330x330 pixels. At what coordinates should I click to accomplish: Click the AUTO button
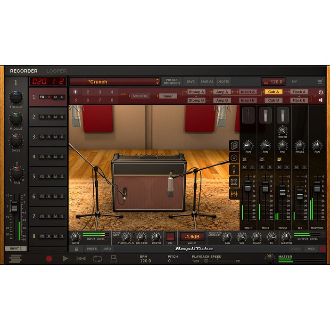click(296, 249)
